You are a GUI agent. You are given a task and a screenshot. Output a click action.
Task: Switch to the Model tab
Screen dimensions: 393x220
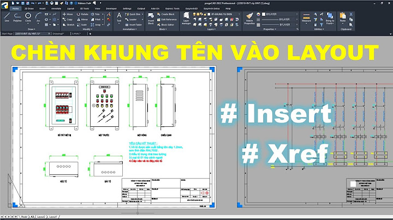pos(24,217)
